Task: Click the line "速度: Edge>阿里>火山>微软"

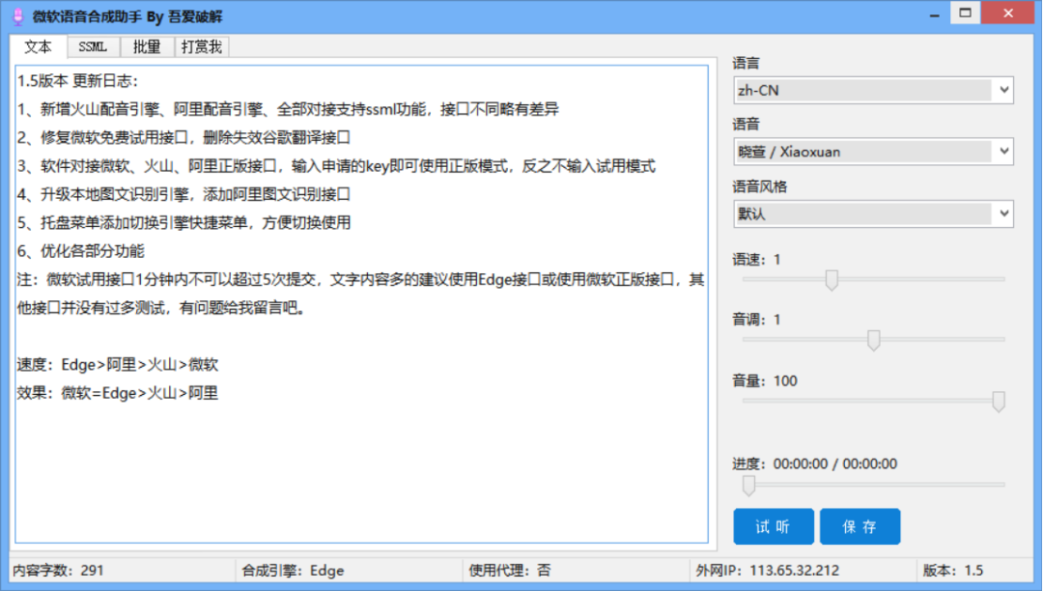Action: [x=118, y=365]
